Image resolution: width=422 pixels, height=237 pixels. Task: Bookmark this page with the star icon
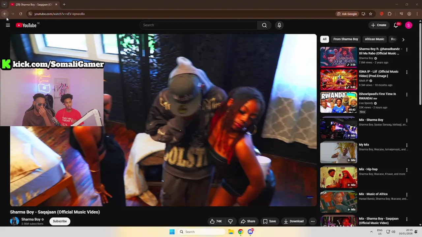[x=371, y=14]
